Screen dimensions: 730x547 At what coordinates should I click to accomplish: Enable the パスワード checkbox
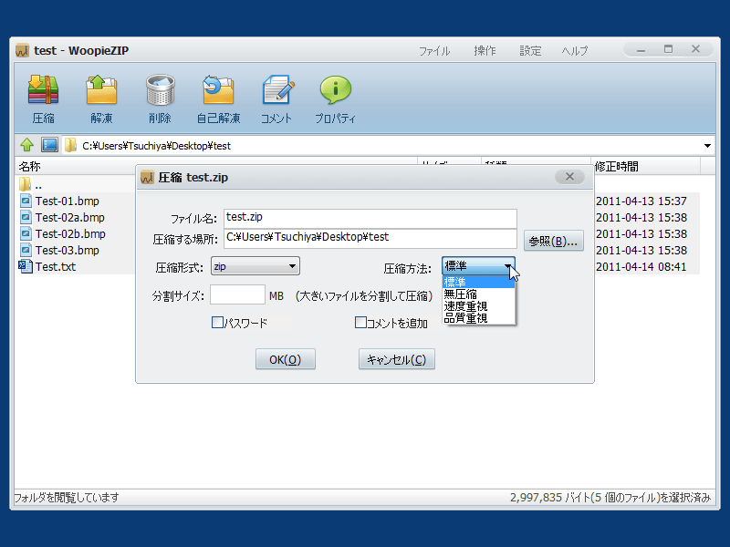(217, 323)
